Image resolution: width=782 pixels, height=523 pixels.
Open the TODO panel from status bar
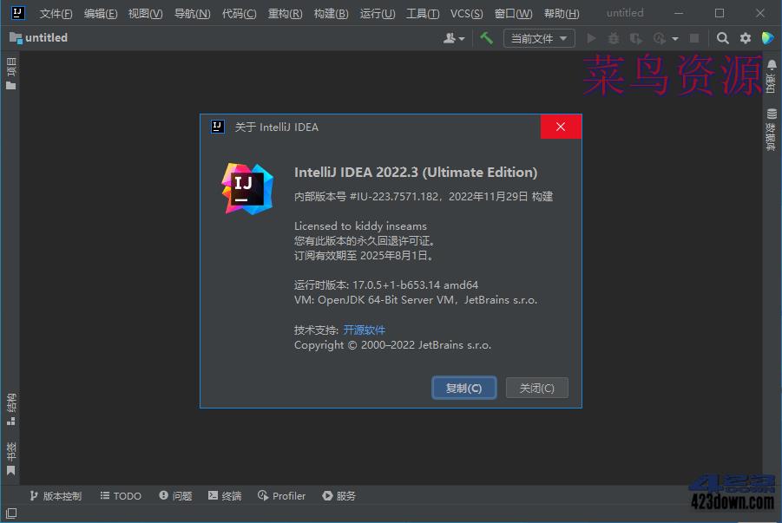[120, 495]
